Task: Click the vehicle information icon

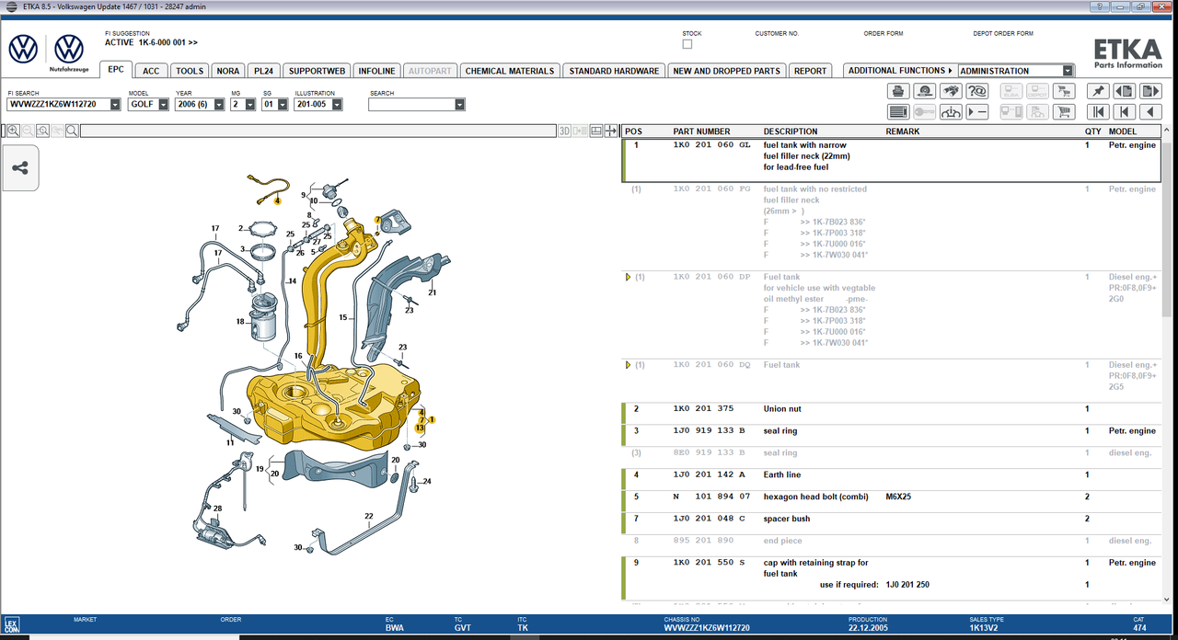Action: (952, 112)
